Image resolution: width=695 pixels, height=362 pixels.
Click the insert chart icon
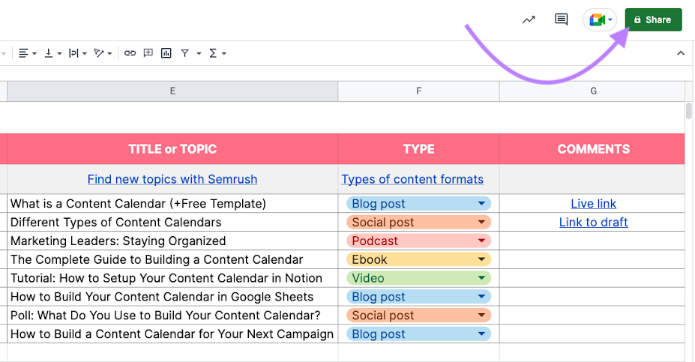(166, 53)
